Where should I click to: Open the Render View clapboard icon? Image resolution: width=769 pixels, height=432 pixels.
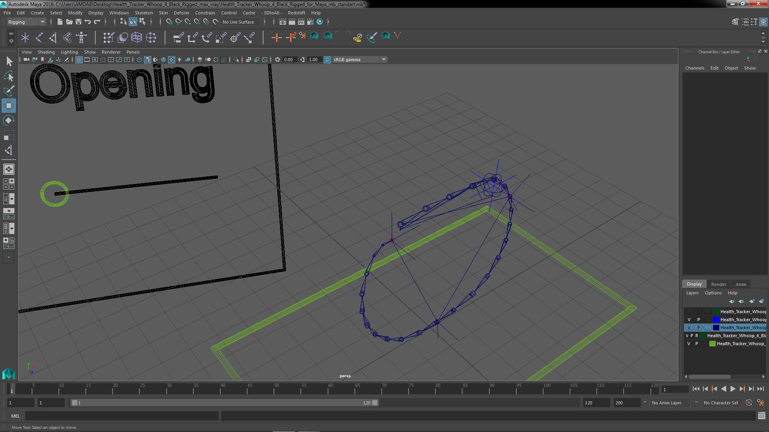283,22
